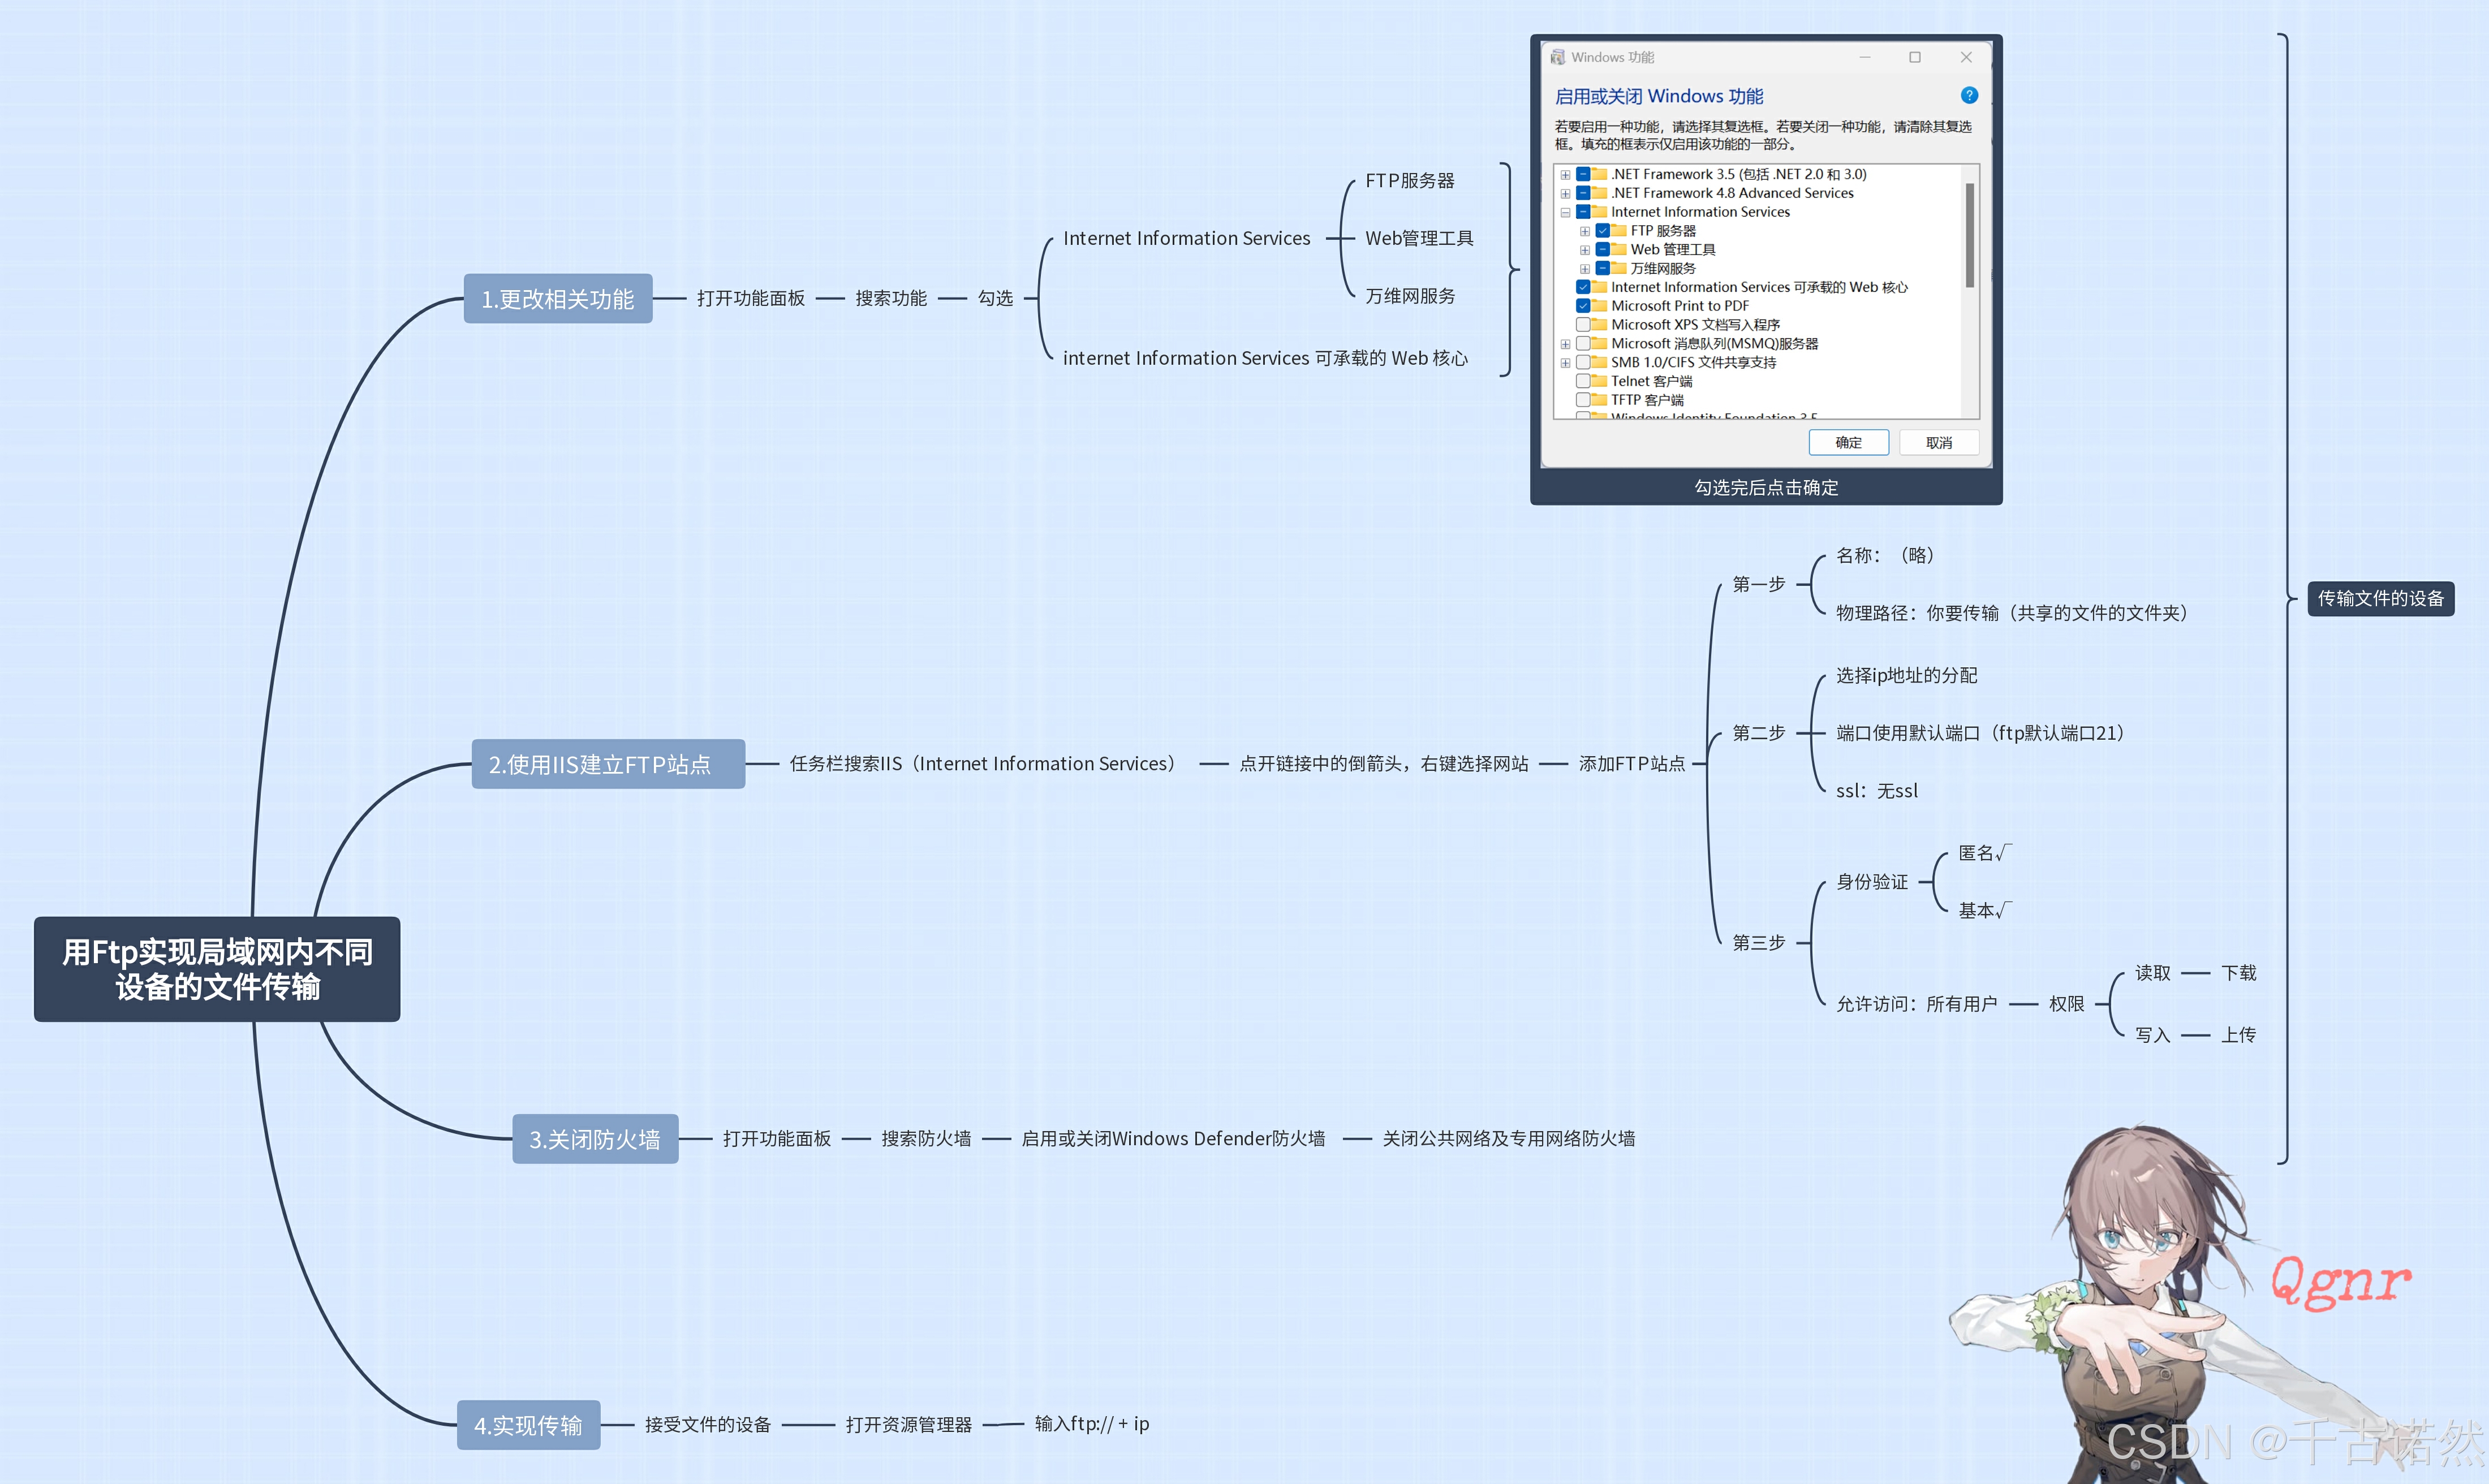Enable the Telnet 客户端 checkbox

tap(1583, 381)
